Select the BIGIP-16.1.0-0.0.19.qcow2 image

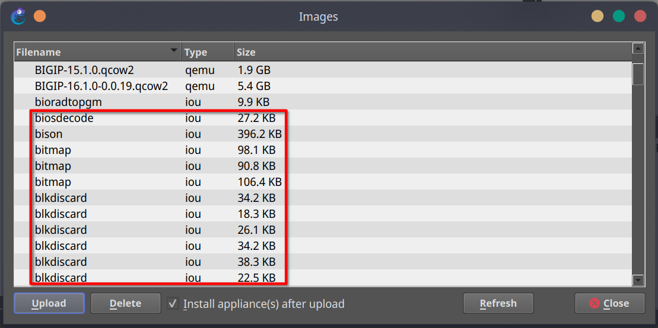coord(323,86)
